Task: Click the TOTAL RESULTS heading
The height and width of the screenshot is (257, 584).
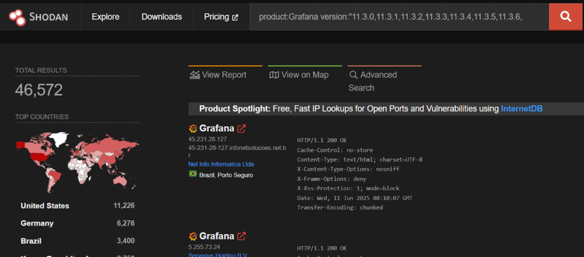Action: click(41, 70)
